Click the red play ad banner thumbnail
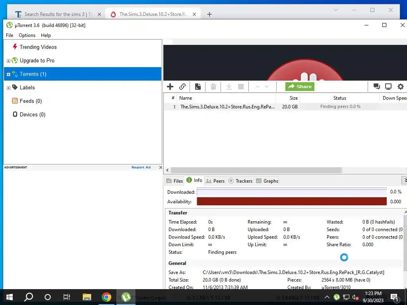The width and height of the screenshot is (407, 305). (x=305, y=69)
